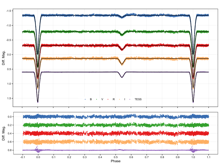Click the 1.1 tick on the Phase axis
Image resolution: width=220 pixels, height=165 pixels.
click(209, 157)
